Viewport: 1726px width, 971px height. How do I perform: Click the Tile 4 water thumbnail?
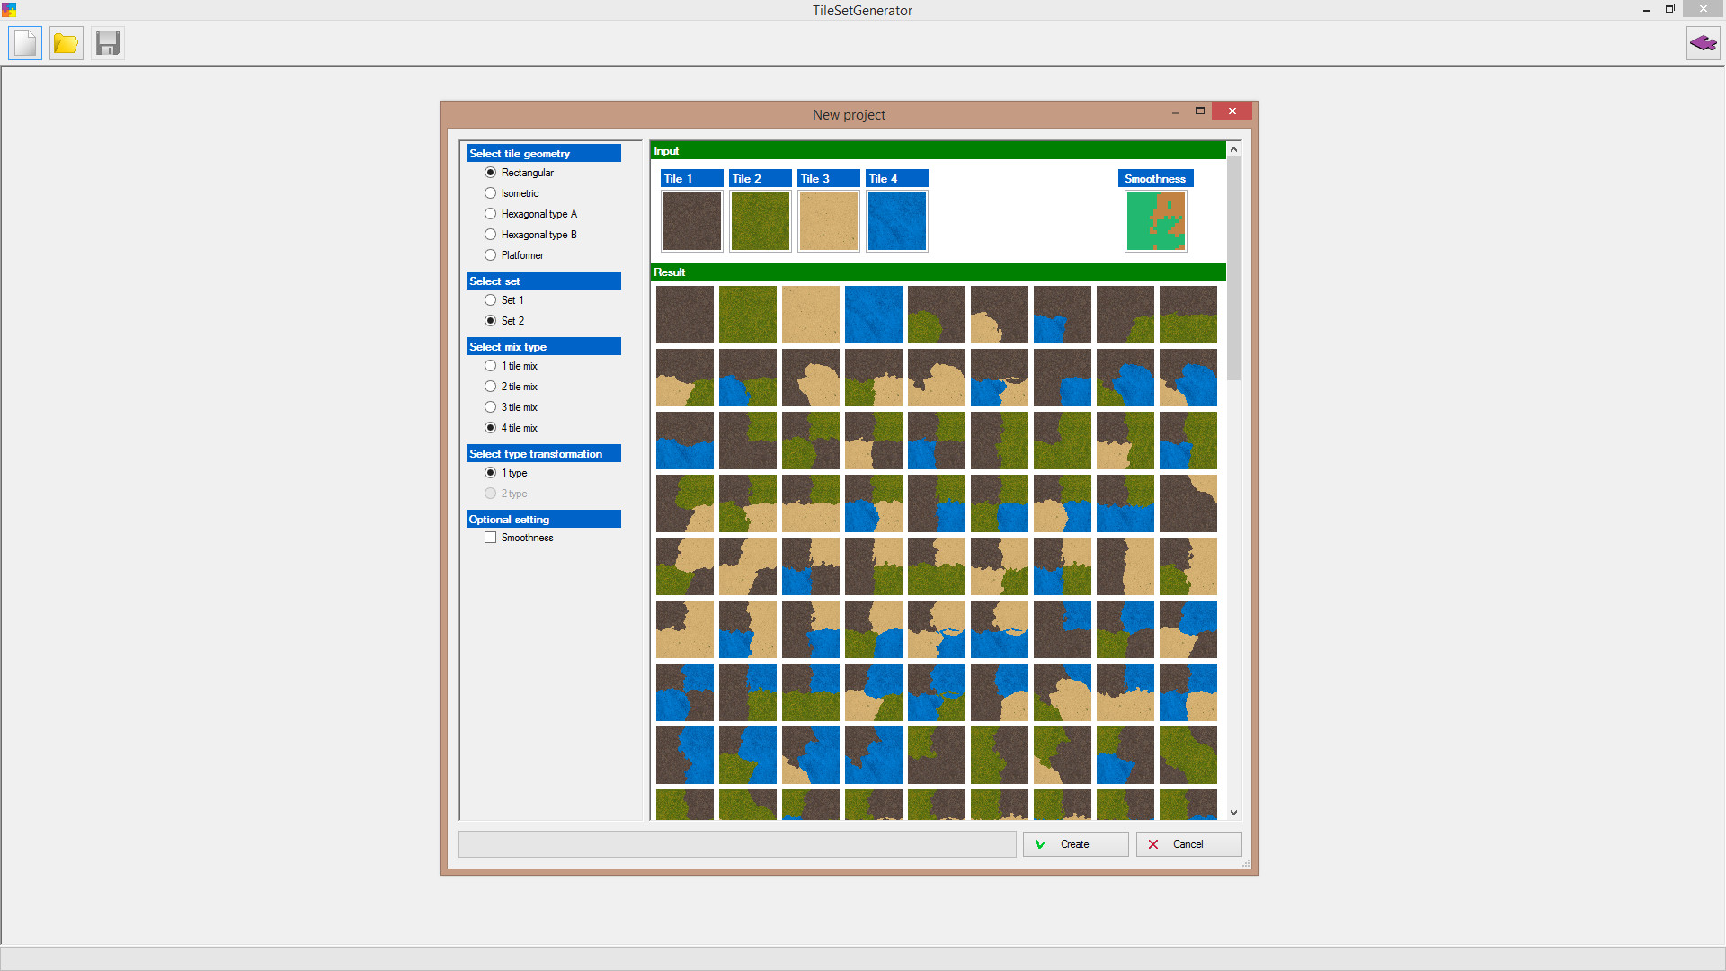coord(896,220)
